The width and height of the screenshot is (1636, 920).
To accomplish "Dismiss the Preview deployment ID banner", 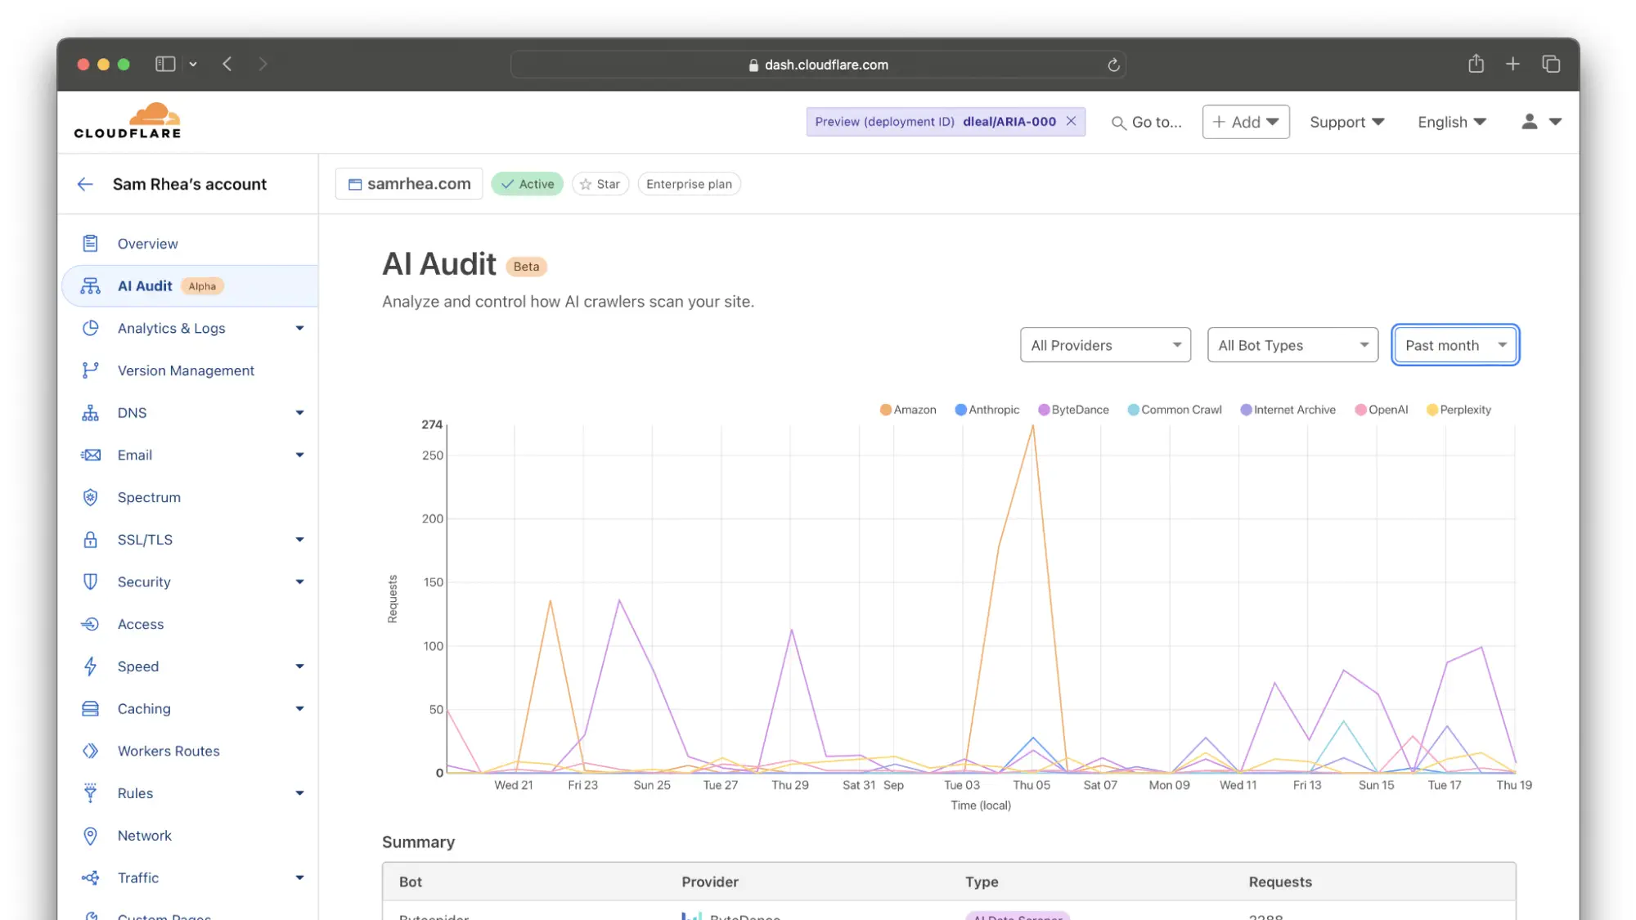I will click(x=1072, y=121).
